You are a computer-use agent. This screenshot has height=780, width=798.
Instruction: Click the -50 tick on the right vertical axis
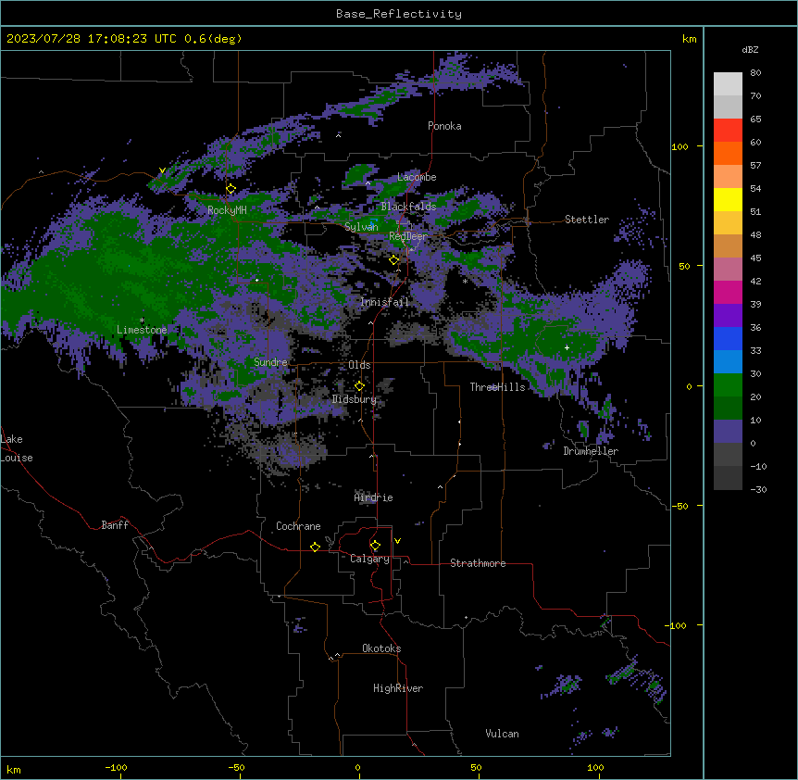pos(680,506)
